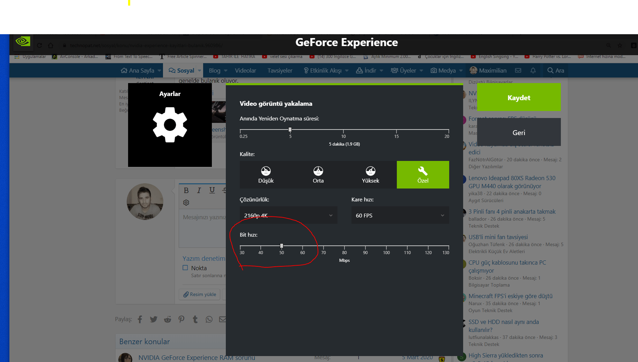
Task: Select the Özel custom quality option
Action: click(423, 175)
